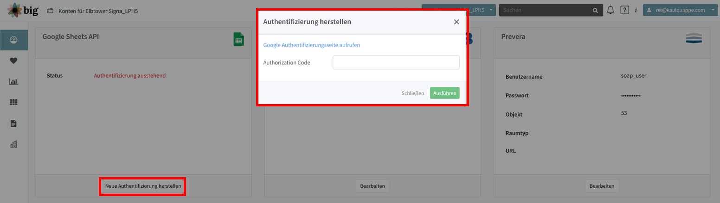Click Schließen button in dialog

(413, 93)
